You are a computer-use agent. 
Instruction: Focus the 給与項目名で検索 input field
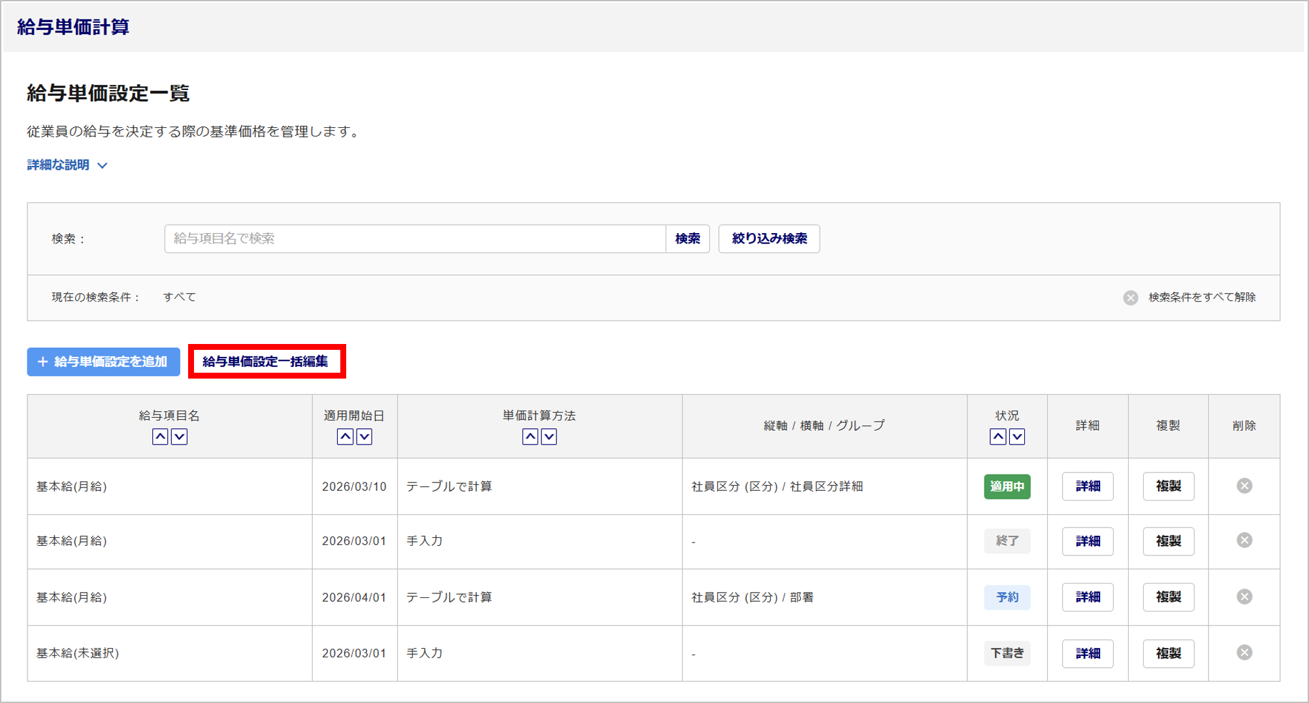point(415,239)
